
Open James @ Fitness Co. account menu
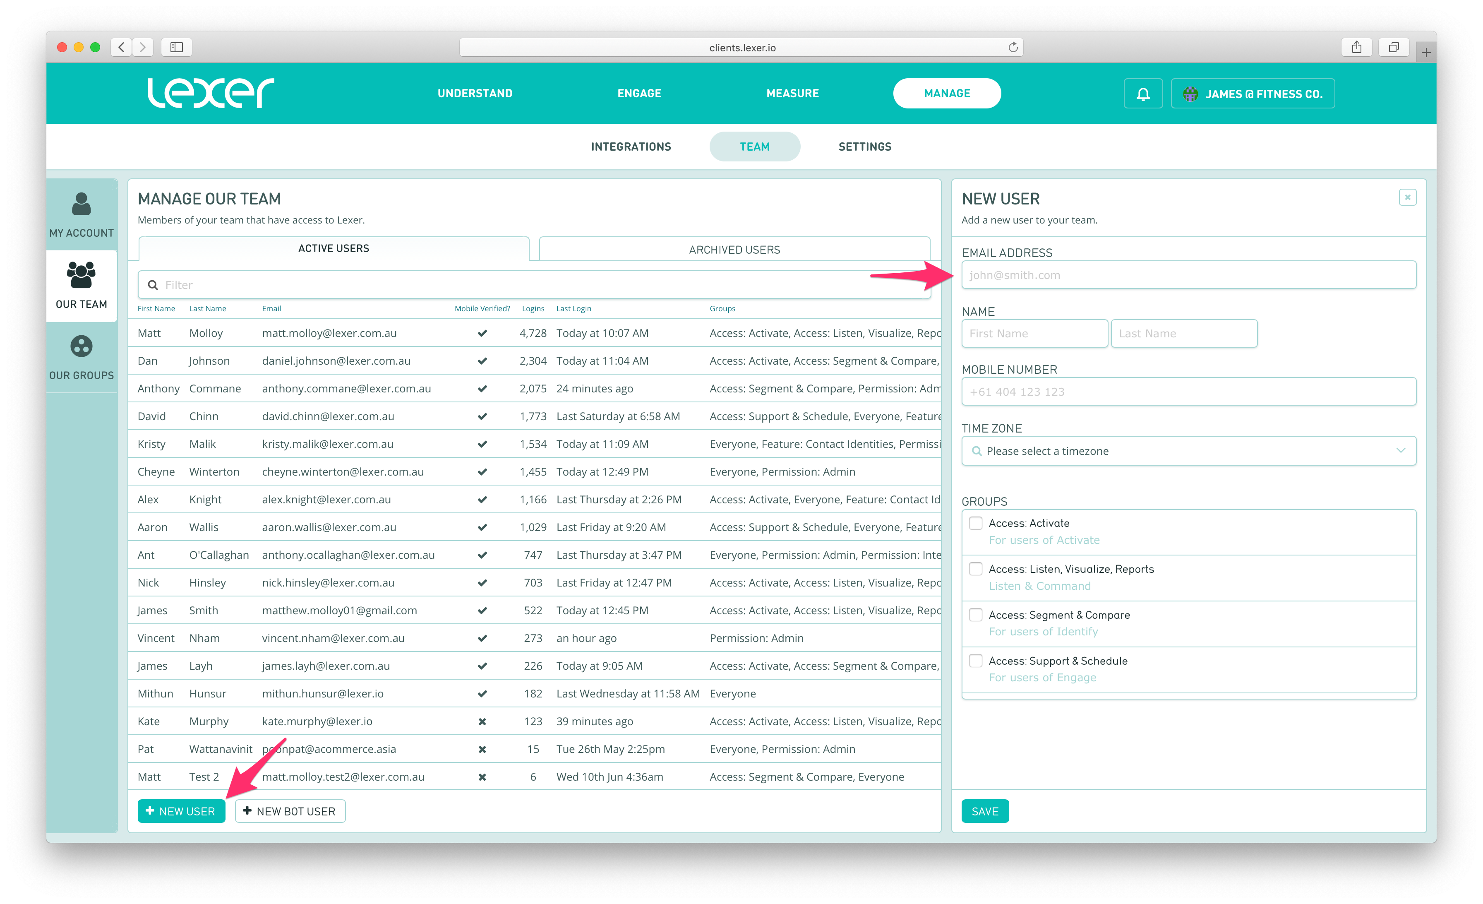[x=1253, y=93]
